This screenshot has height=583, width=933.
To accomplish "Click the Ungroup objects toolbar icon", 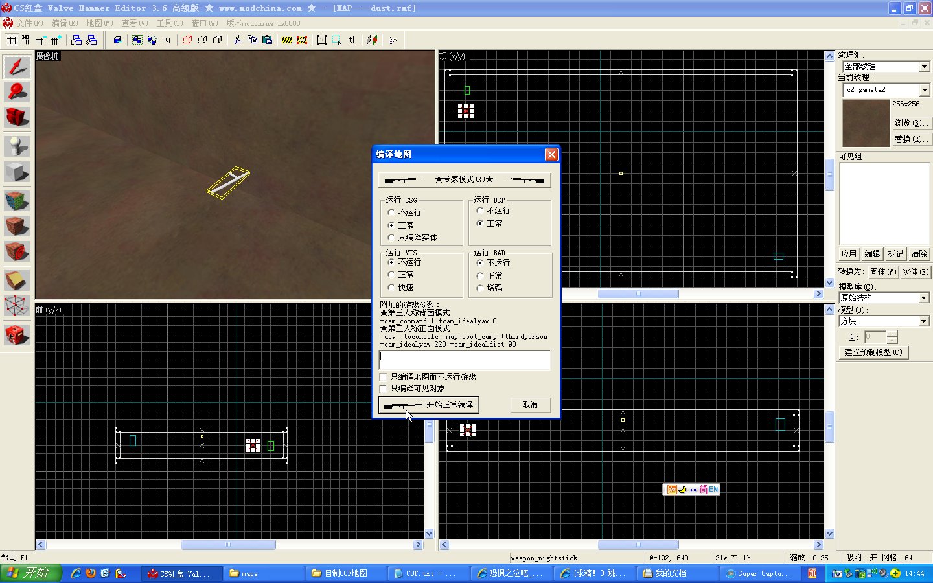I will click(152, 40).
